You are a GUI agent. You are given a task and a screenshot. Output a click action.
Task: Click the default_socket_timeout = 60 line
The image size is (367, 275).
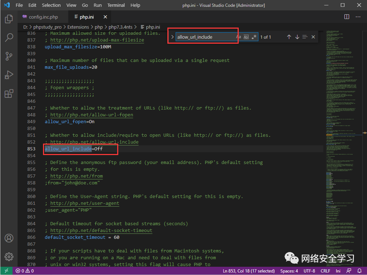(x=82, y=237)
